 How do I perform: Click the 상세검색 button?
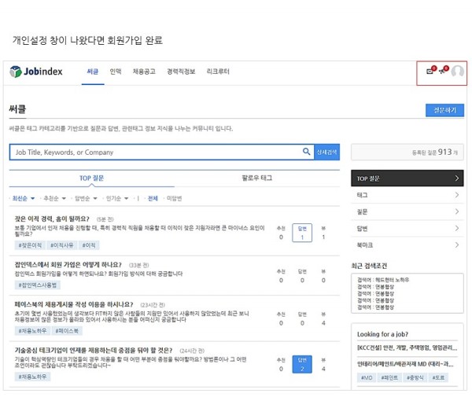pyautogui.click(x=326, y=152)
